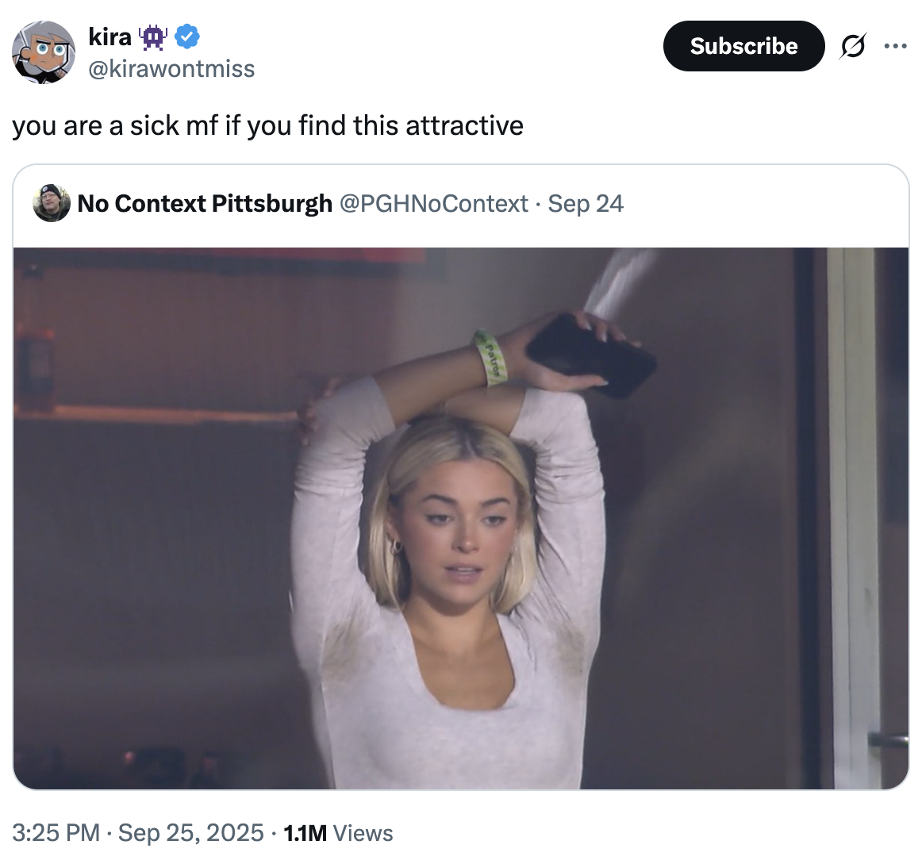Open the 'No Context Pittsburgh' account name
Screen dimensions: 922x860
click(x=205, y=204)
